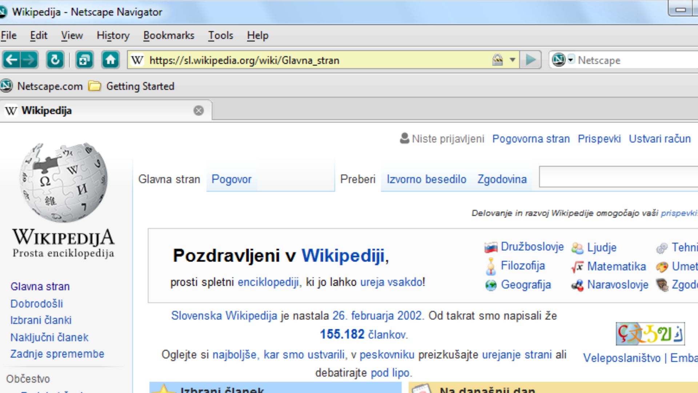Go to the home page
The height and width of the screenshot is (393, 698).
111,60
